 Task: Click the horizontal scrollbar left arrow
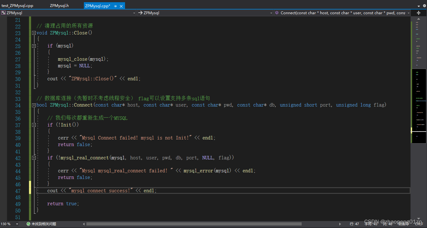(x=84, y=224)
